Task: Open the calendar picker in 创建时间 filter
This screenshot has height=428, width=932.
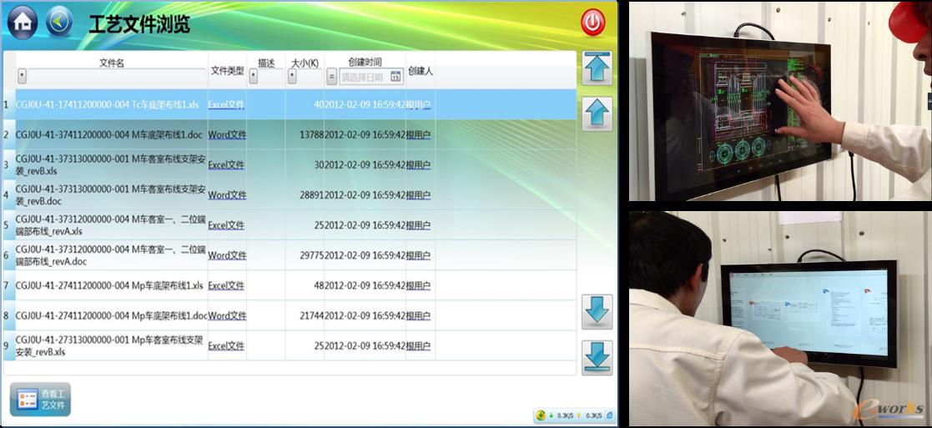Action: pos(395,77)
